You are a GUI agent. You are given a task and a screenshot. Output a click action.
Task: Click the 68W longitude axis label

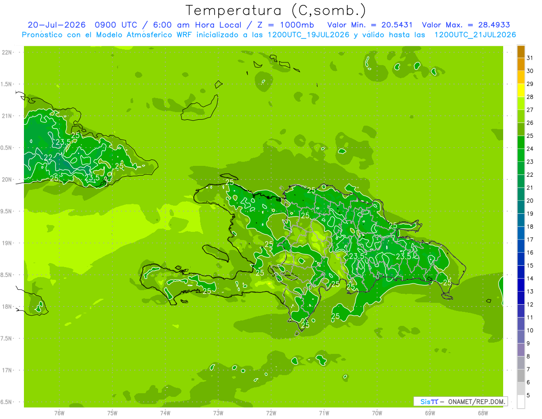click(483, 413)
